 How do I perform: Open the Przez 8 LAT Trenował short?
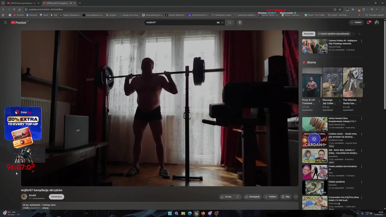(x=312, y=82)
